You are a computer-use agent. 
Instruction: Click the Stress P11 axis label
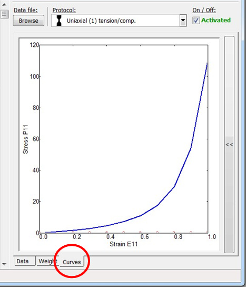coord(26,139)
